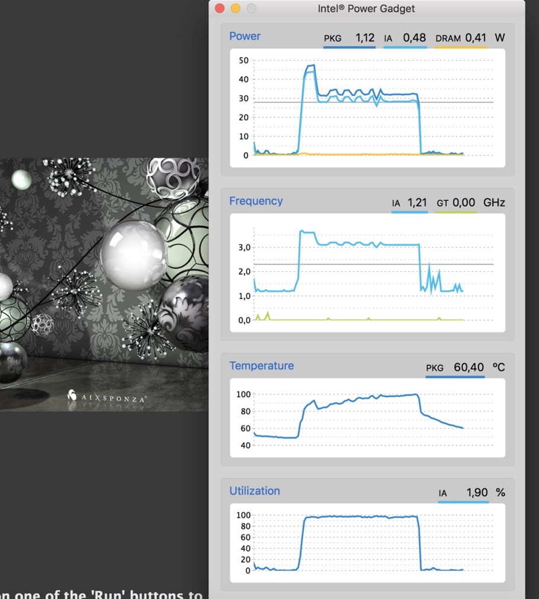
Task: Click the % unit label in Utilization
Action: point(500,493)
